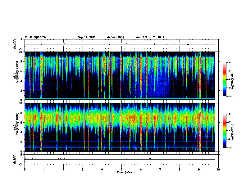Click time axis tick label 7
The width and height of the screenshot is (246, 190).
pos(160,170)
